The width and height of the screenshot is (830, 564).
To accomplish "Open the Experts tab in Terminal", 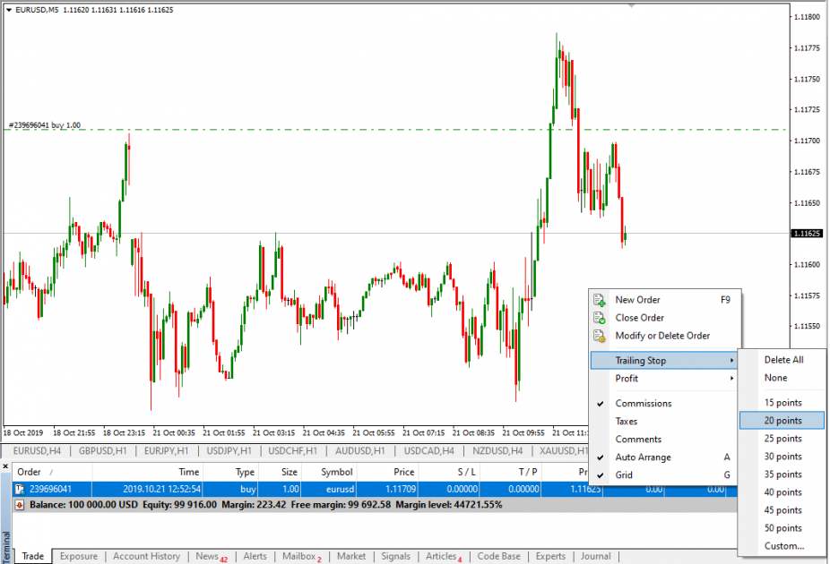I will [550, 557].
